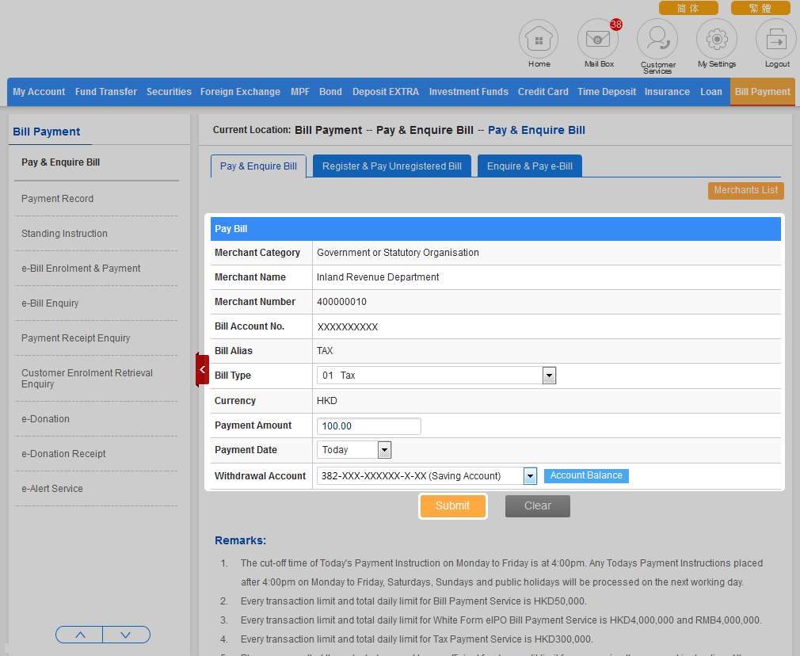Expand the Withdrawal Account dropdown
The image size is (800, 656).
[530, 476]
